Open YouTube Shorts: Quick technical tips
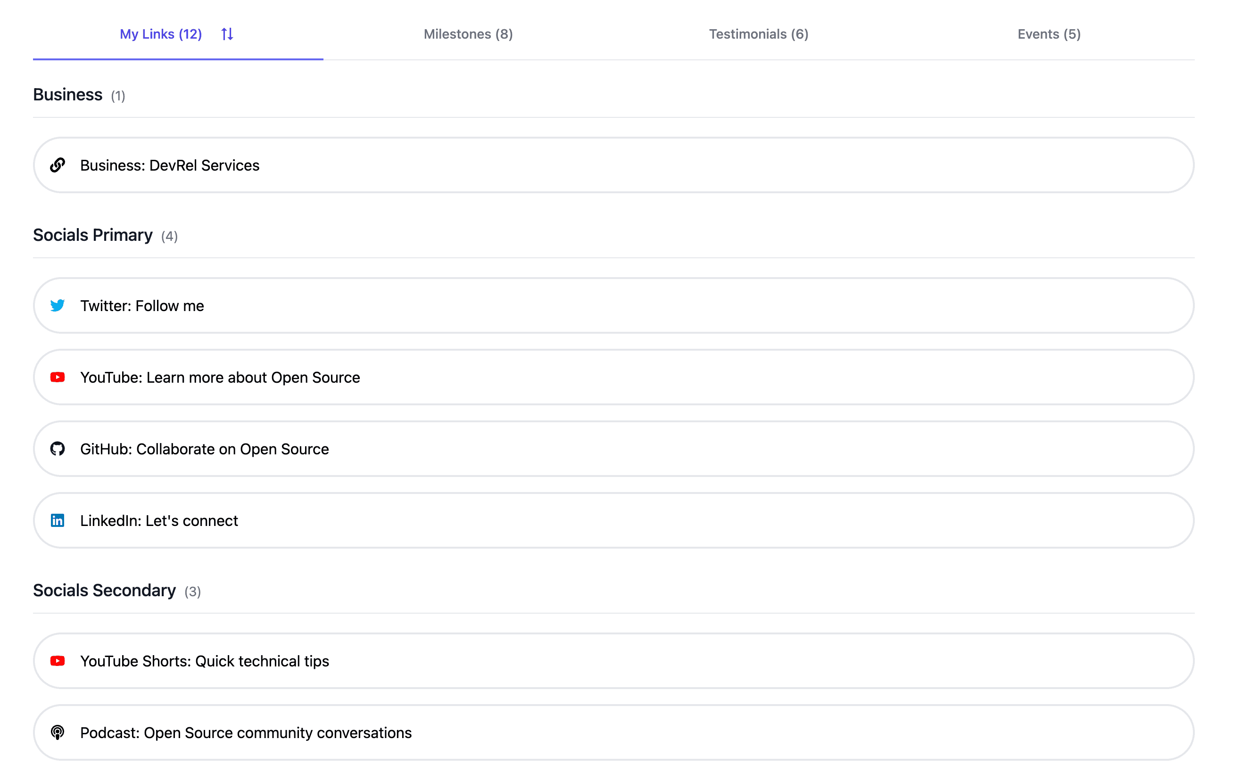Screen dimensions: 1241x772 (x=614, y=661)
